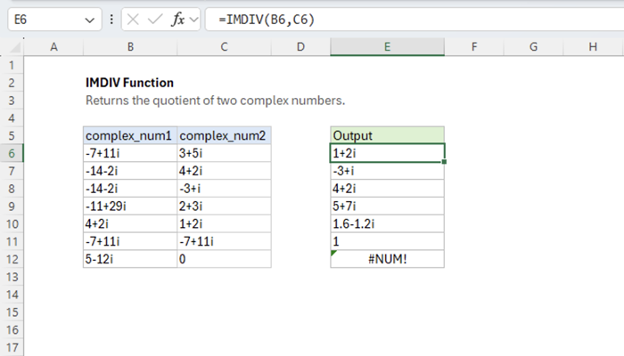This screenshot has height=356, width=624.
Task: Click the Insert Function fx icon
Action: point(178,20)
